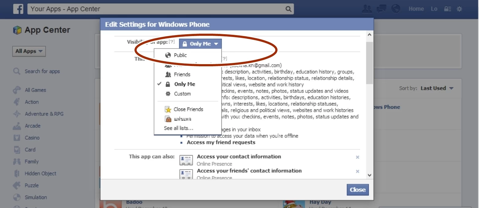
Task: Open the Hay Day app link
Action: (x=320, y=202)
